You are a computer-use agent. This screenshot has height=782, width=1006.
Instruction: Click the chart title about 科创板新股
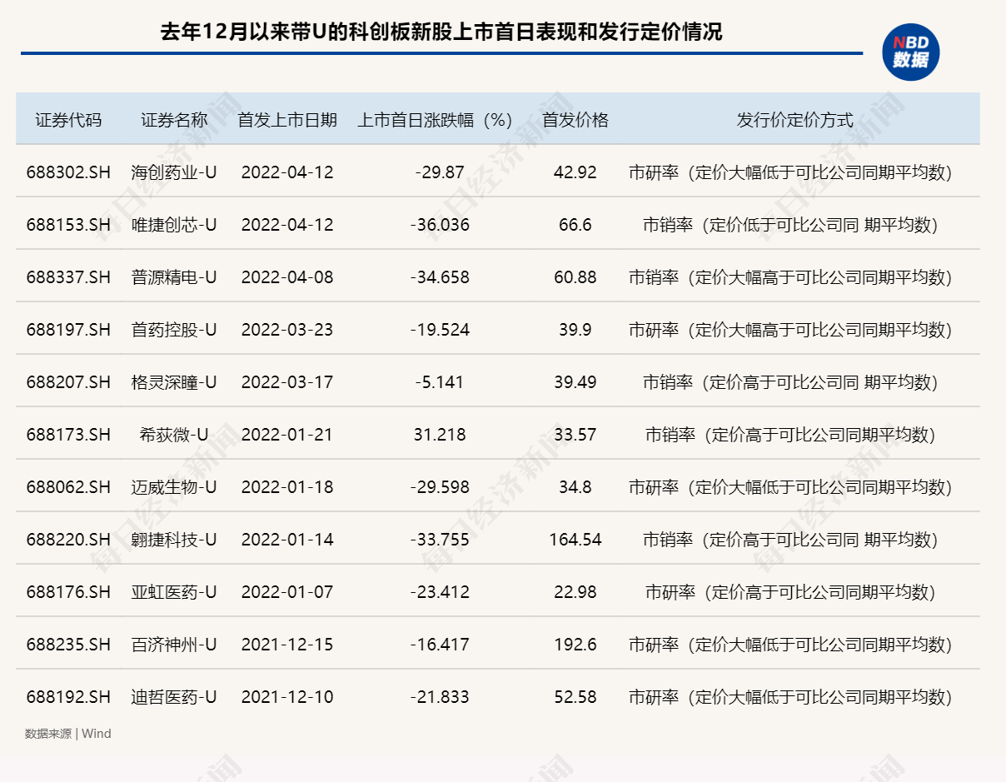441,32
